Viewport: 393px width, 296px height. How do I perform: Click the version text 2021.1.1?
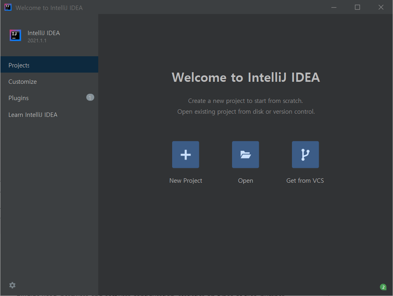point(37,41)
